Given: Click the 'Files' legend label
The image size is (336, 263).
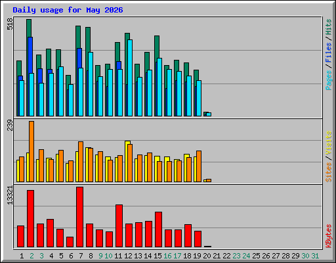Looking at the screenshot, I should pyautogui.click(x=329, y=53).
